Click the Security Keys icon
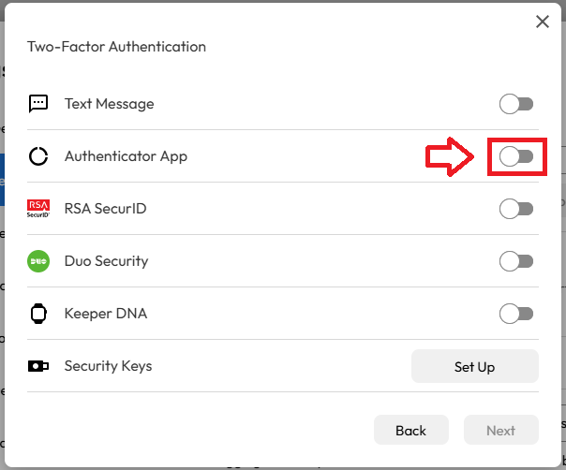Image resolution: width=566 pixels, height=470 pixels. [38, 366]
